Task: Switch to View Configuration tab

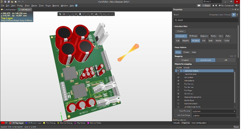Action: [199, 123]
